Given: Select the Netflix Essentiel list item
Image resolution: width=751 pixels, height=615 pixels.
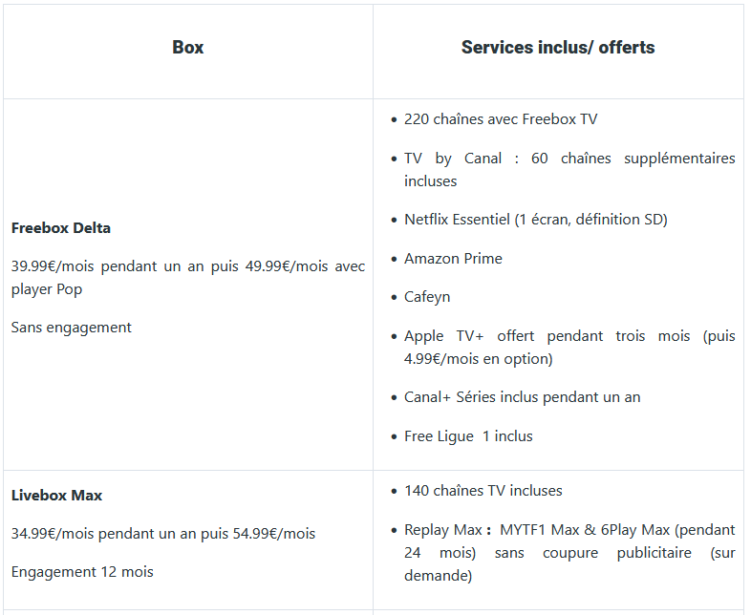Looking at the screenshot, I should [x=535, y=220].
